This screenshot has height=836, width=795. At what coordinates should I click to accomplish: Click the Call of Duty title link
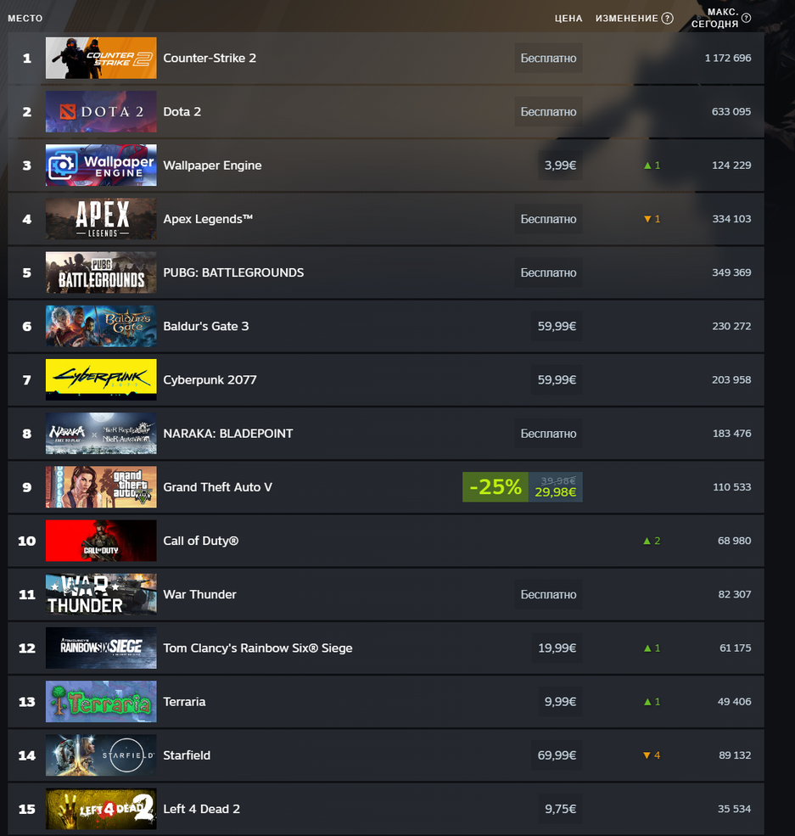pos(201,541)
